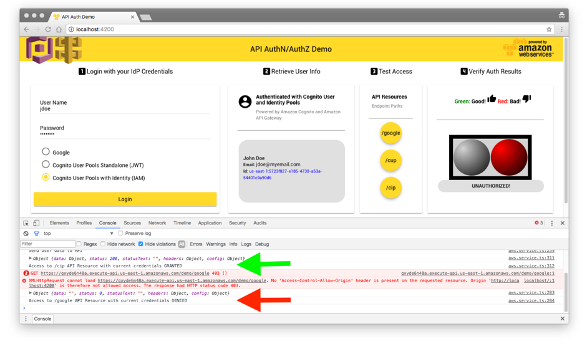Click the console scrollbar thumb
587x344 pixels.
pyautogui.click(x=566, y=292)
